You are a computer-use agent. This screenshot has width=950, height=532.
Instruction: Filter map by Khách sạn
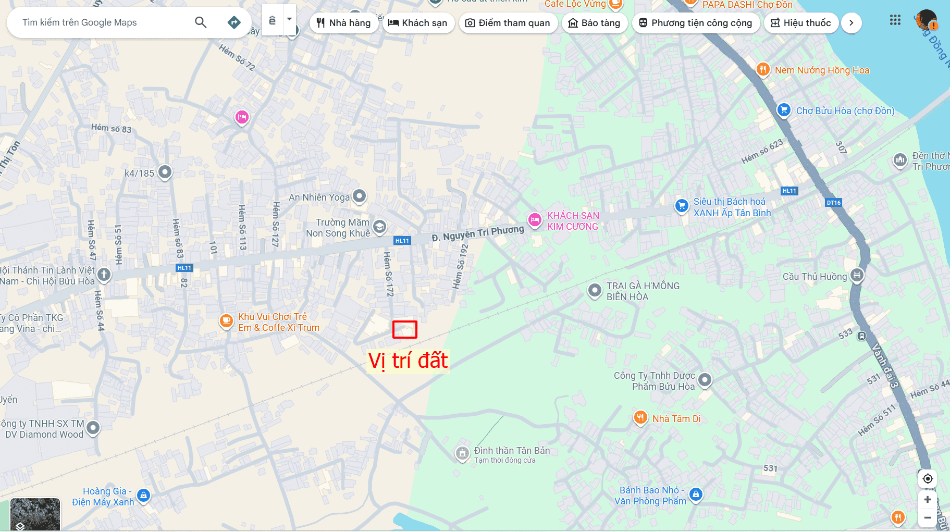coord(418,23)
